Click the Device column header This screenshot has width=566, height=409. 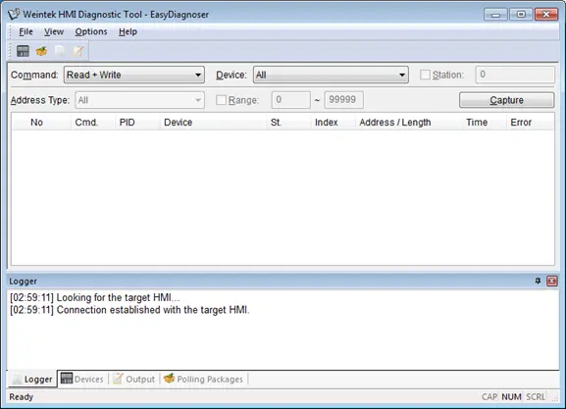pos(213,123)
